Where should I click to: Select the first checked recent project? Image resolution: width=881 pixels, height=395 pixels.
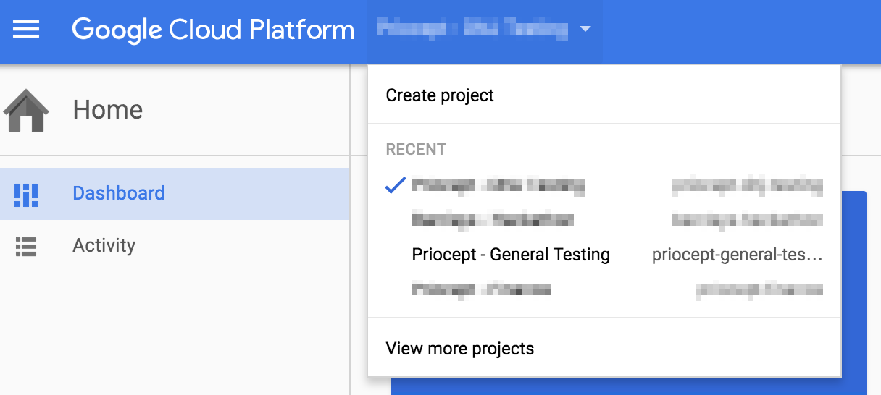pos(604,186)
